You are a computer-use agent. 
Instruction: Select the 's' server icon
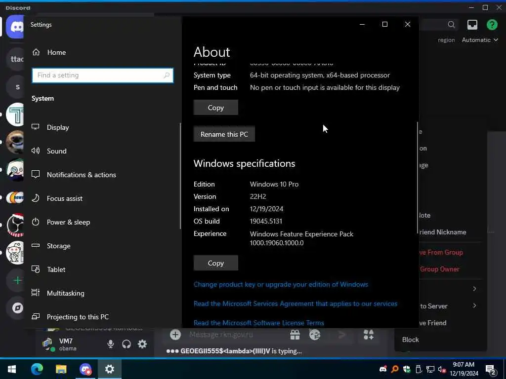[x=16, y=87]
